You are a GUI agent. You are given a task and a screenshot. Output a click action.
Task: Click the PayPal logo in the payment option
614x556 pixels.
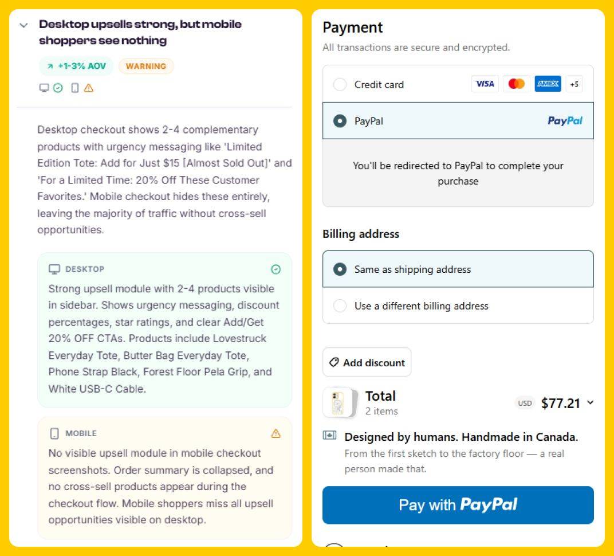(x=565, y=121)
